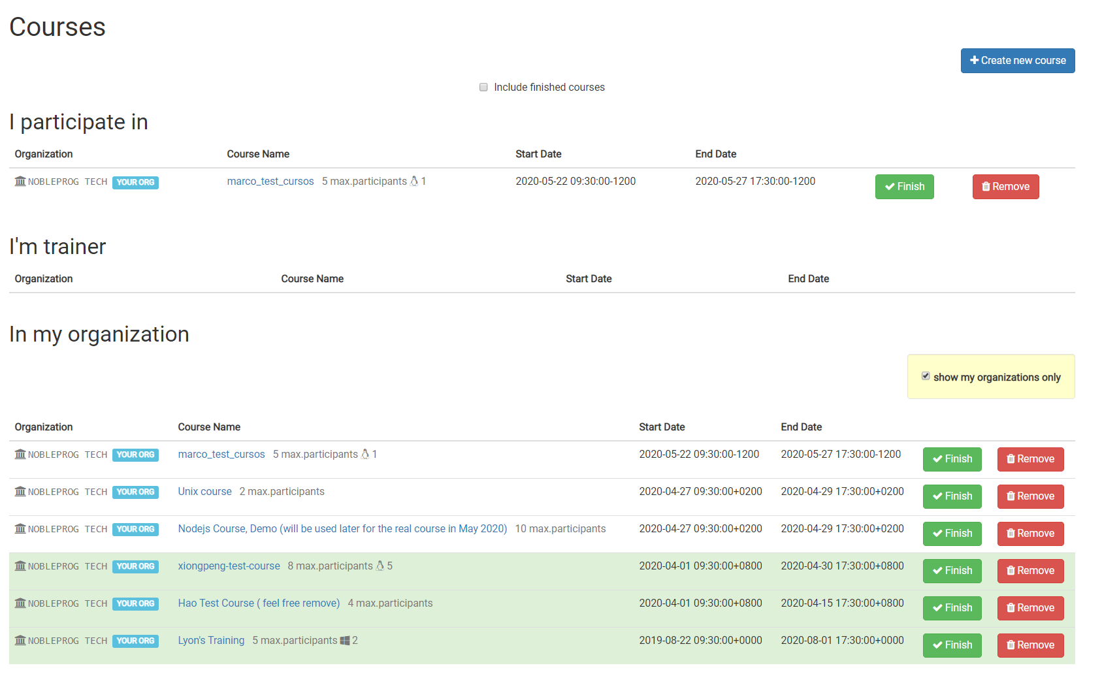Viewport: 1102px width, 689px height.
Task: Remove marco_test_cursos in the organization table
Action: coord(1030,459)
